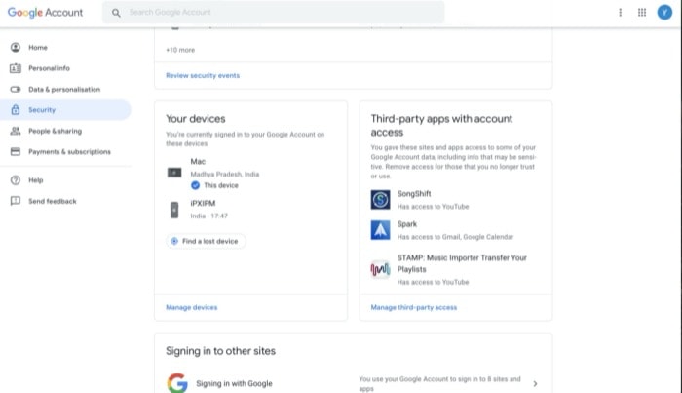The width and height of the screenshot is (682, 393).
Task: Open the Spark app entry
Action: tap(455, 230)
